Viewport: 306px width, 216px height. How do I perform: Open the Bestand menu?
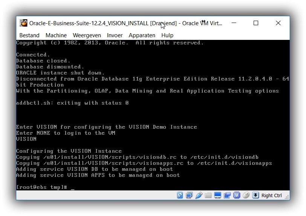coord(29,35)
